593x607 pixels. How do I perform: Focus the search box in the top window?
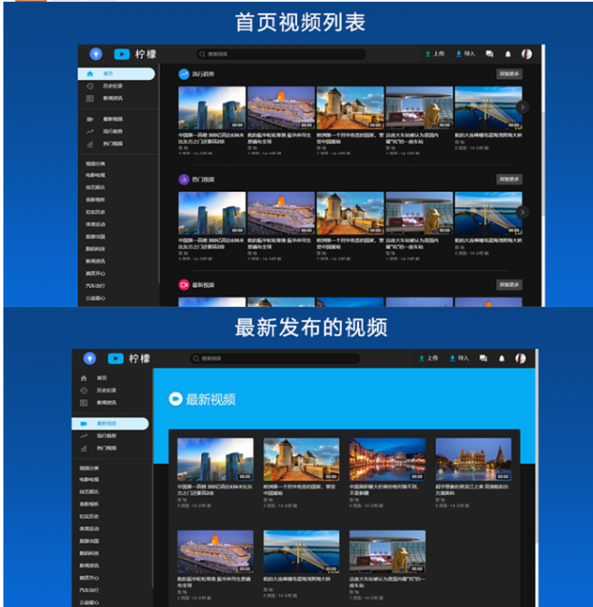[279, 54]
